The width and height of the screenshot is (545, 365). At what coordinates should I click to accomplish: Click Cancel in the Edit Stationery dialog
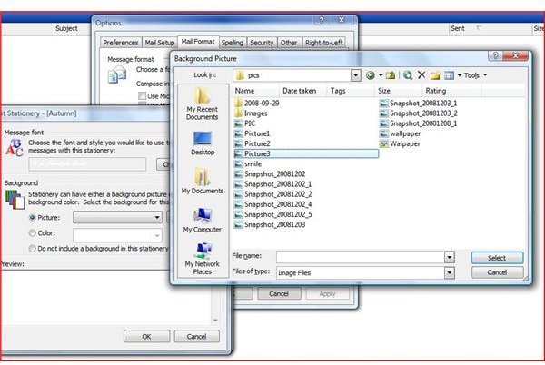click(x=197, y=336)
